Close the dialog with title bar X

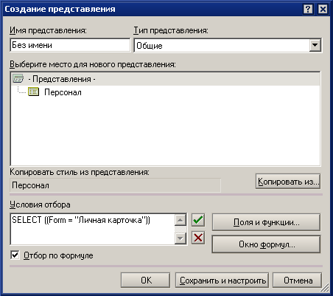(323, 9)
